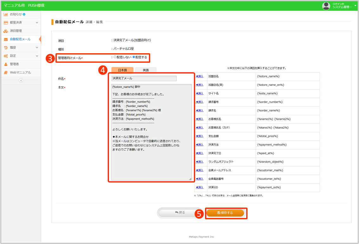Select the 配信する radio button
Screen dimensions: 359x244
[x=134, y=57]
